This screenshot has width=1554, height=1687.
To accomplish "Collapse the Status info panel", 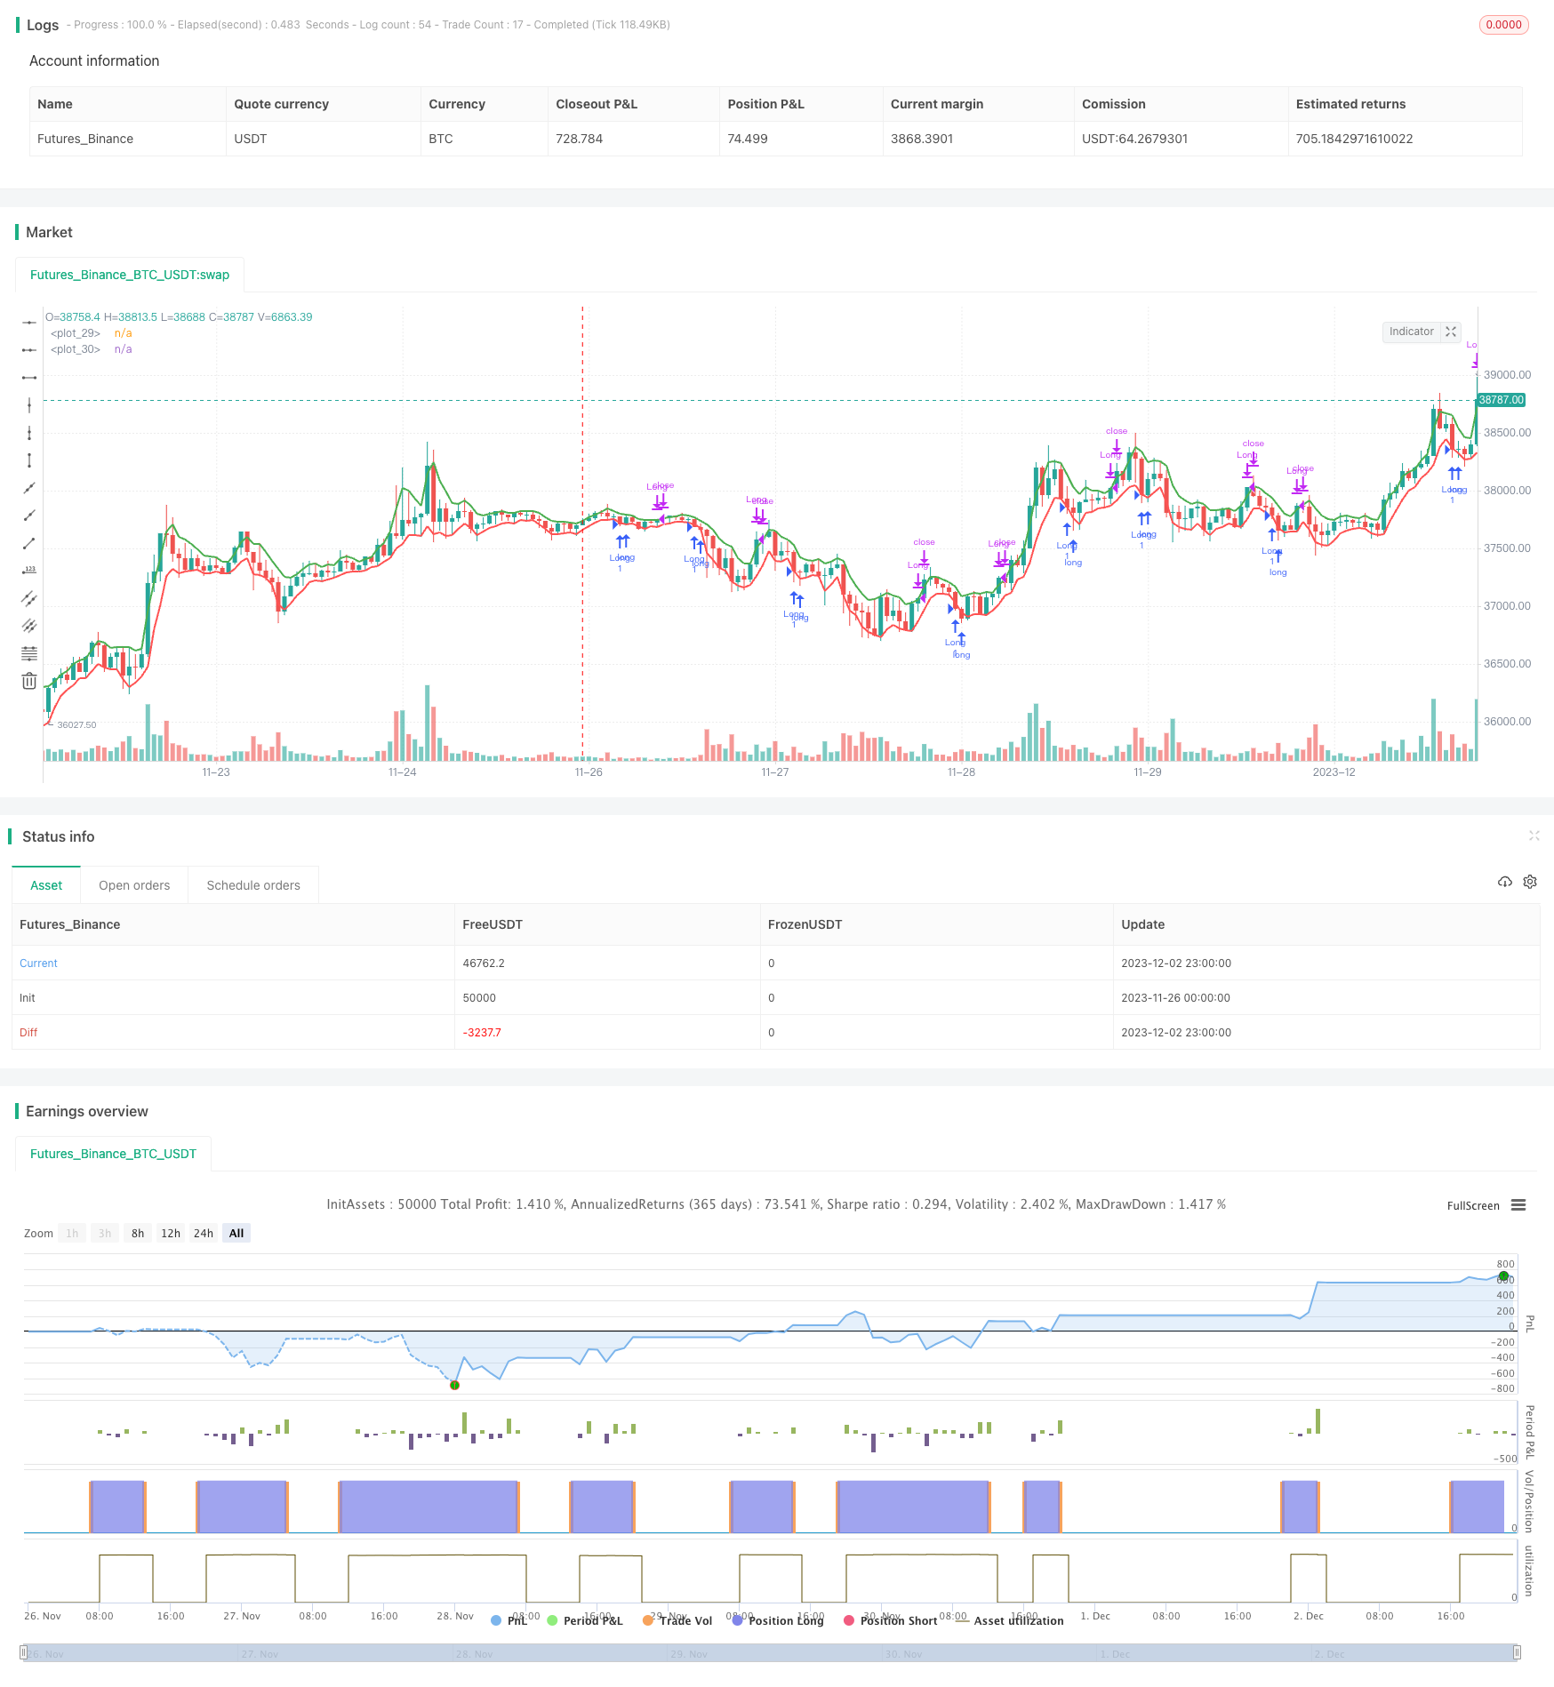I will (1534, 836).
